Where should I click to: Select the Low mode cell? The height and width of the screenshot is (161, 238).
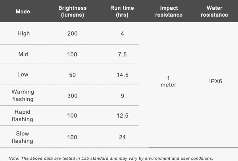[23, 75]
